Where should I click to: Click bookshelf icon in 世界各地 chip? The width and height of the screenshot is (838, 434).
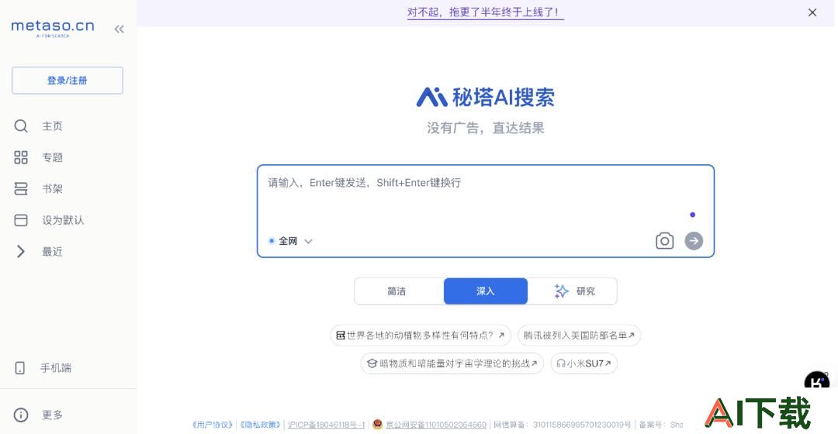(x=341, y=336)
